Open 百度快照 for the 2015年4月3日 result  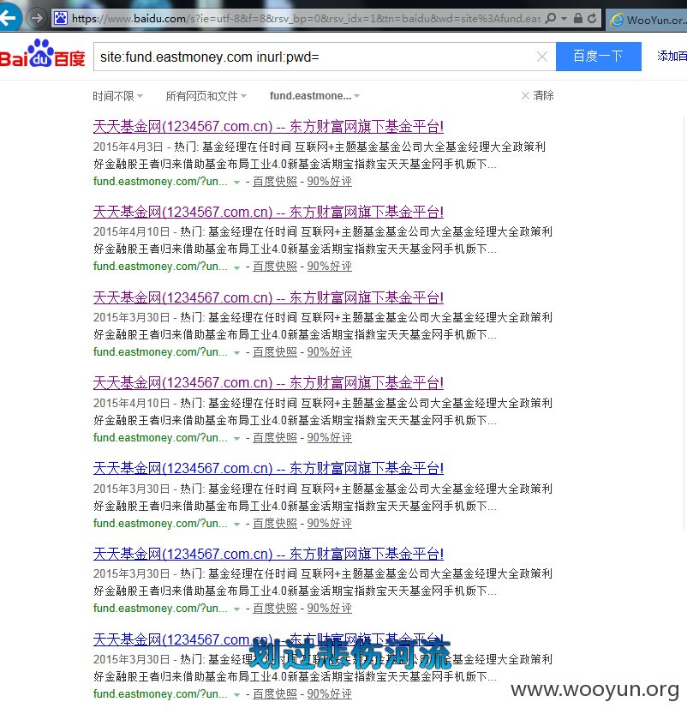pos(275,182)
